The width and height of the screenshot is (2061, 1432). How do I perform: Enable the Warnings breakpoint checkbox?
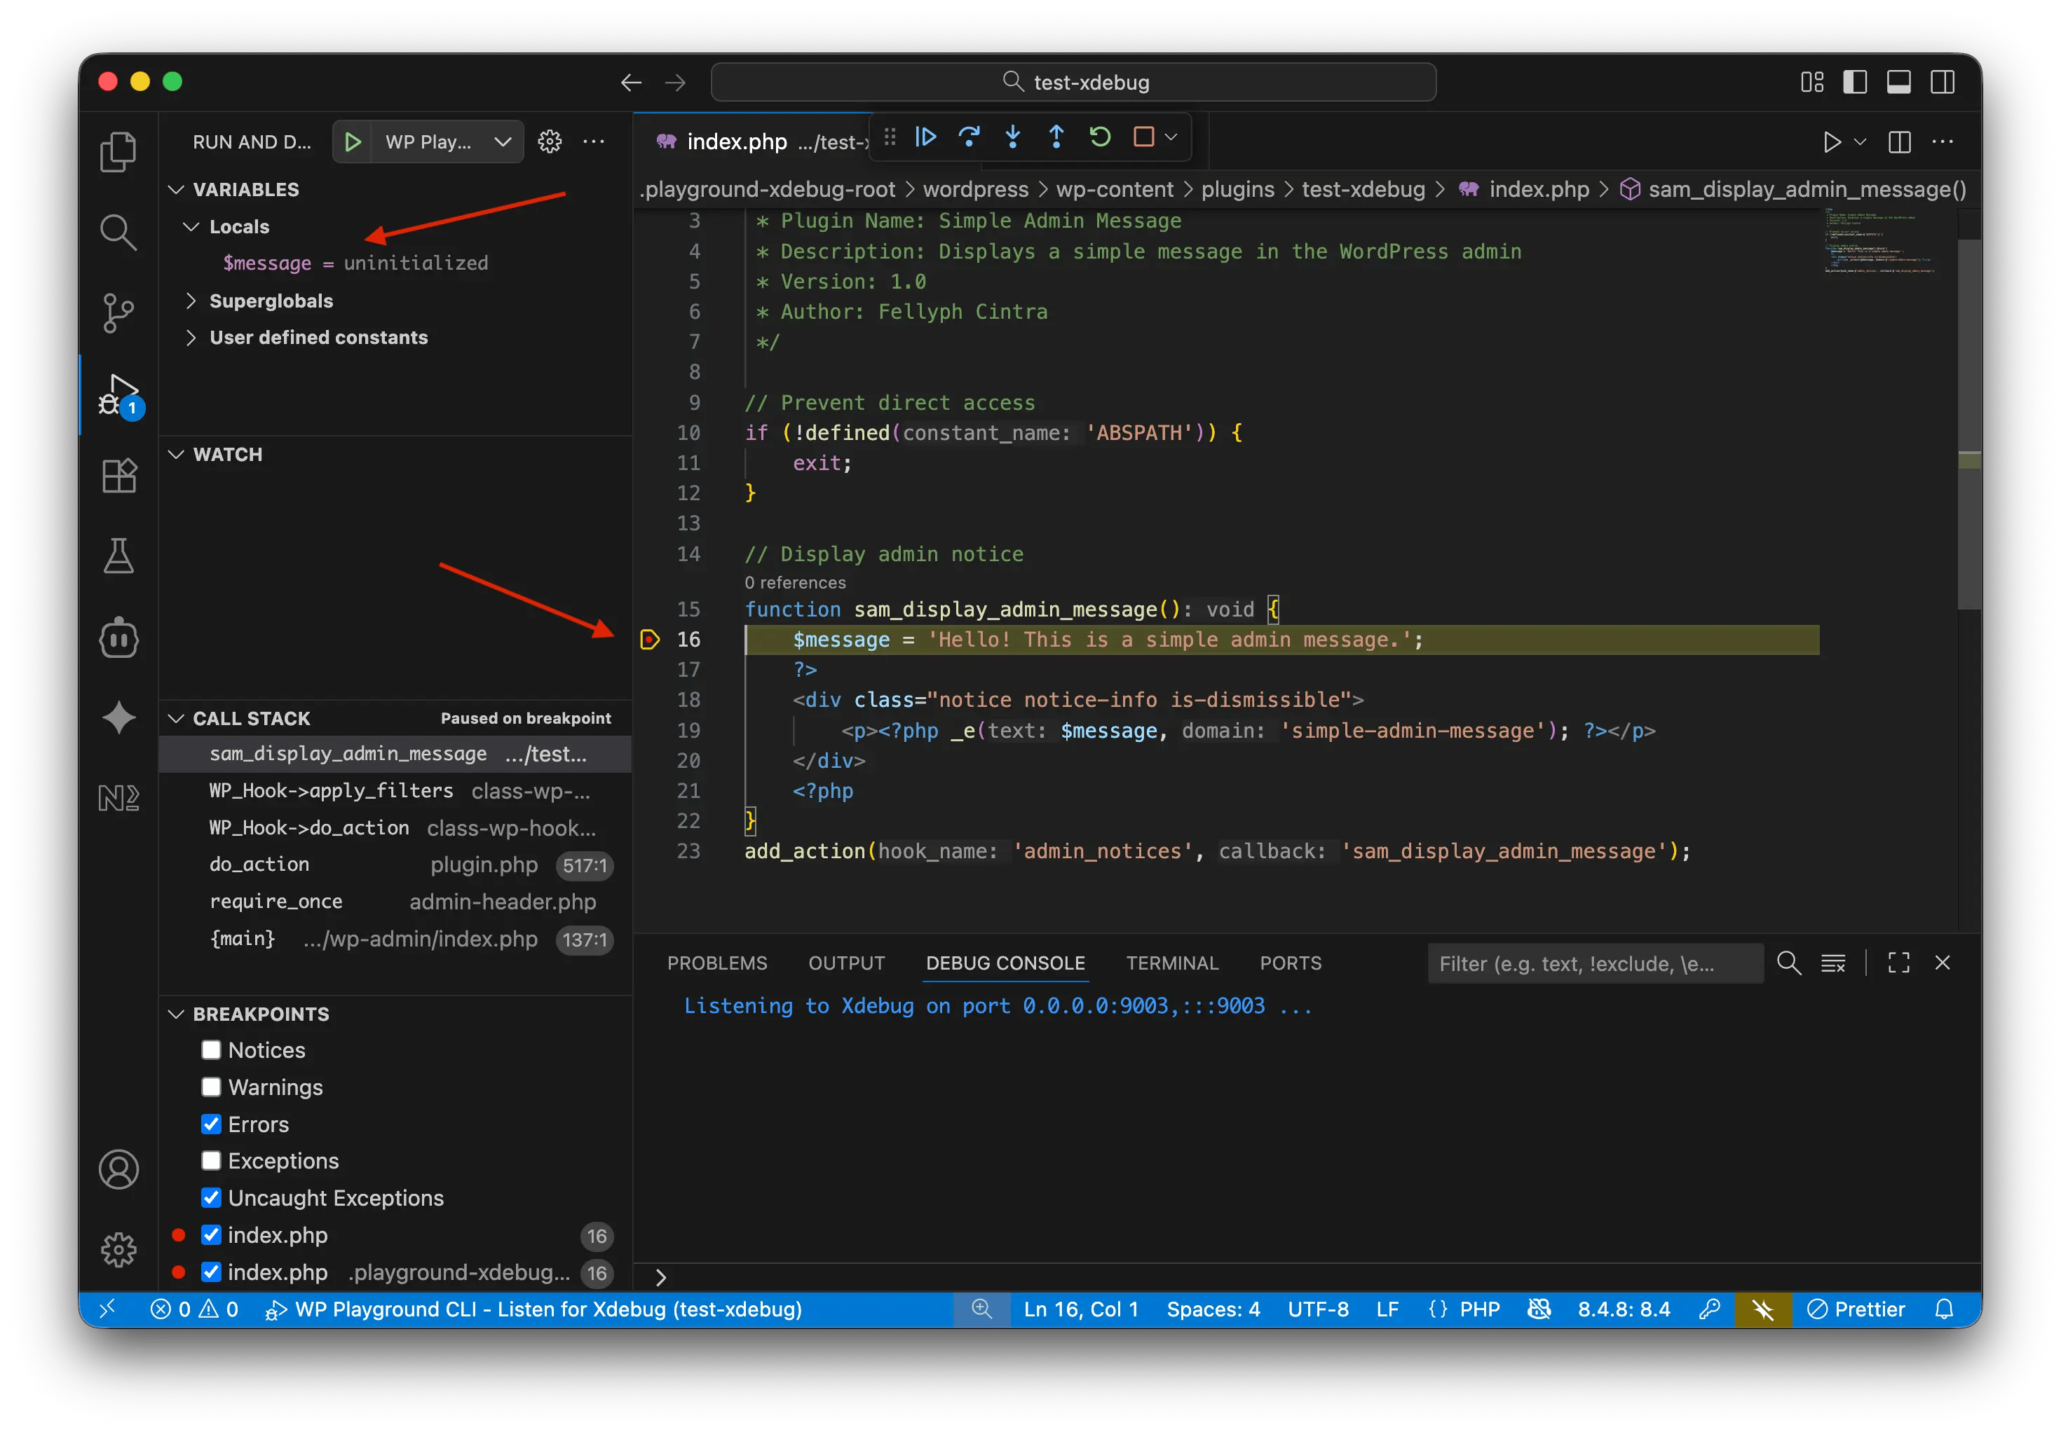(211, 1087)
